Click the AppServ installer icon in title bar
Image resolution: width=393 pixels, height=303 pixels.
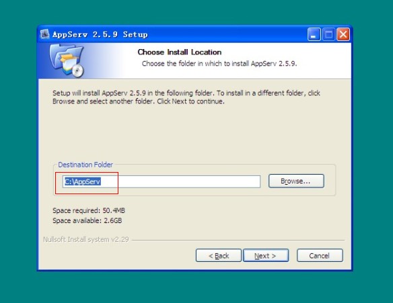coord(45,34)
